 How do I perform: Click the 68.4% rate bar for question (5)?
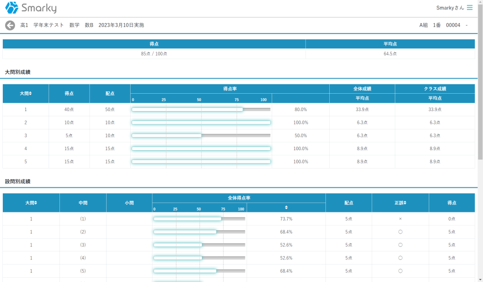200,271
